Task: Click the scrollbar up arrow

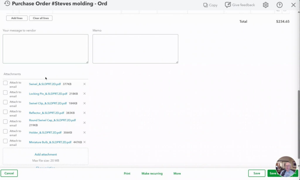Action: tap(299, 12)
